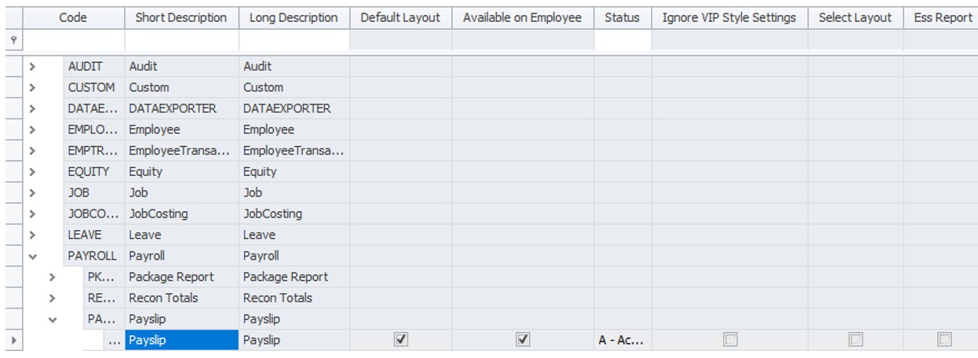Image resolution: width=978 pixels, height=358 pixels.
Task: Sort by the Status column header
Action: (x=622, y=17)
